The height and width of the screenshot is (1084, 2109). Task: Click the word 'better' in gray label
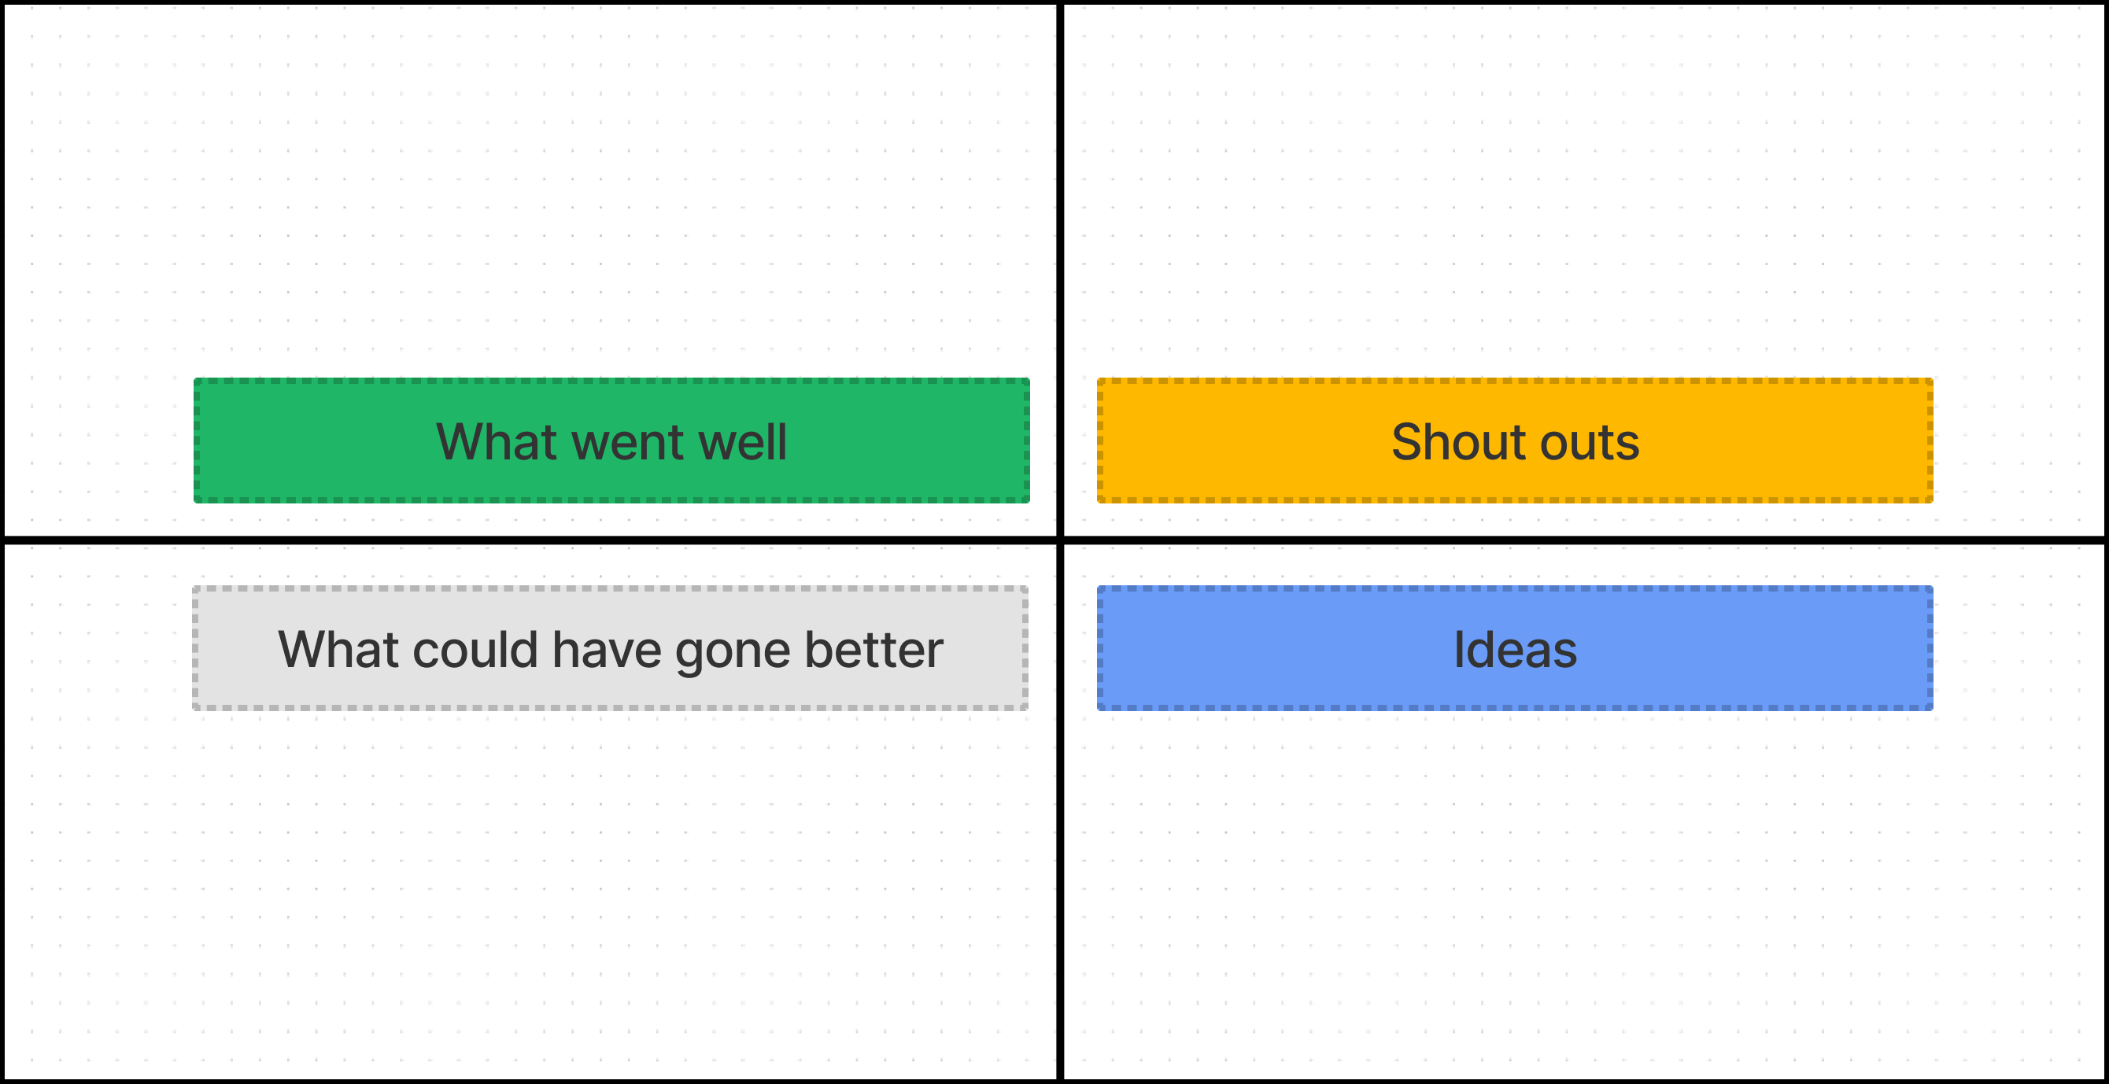(874, 650)
